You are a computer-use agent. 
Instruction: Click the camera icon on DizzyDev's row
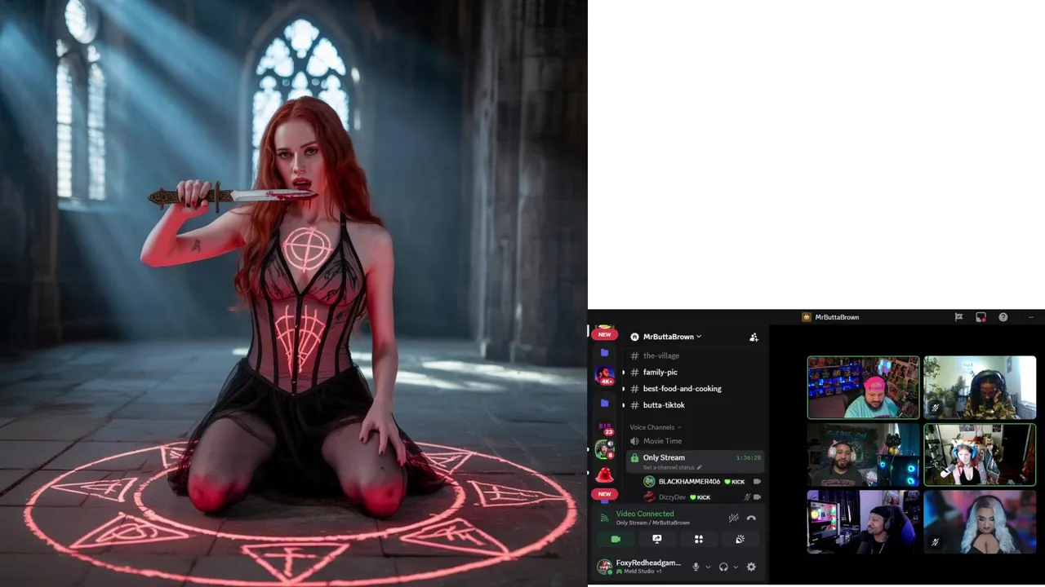757,497
